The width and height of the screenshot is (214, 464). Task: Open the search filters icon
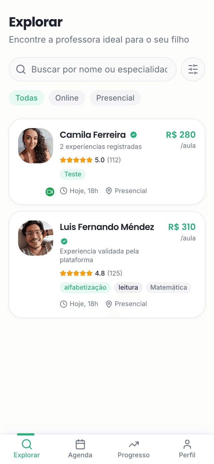193,69
